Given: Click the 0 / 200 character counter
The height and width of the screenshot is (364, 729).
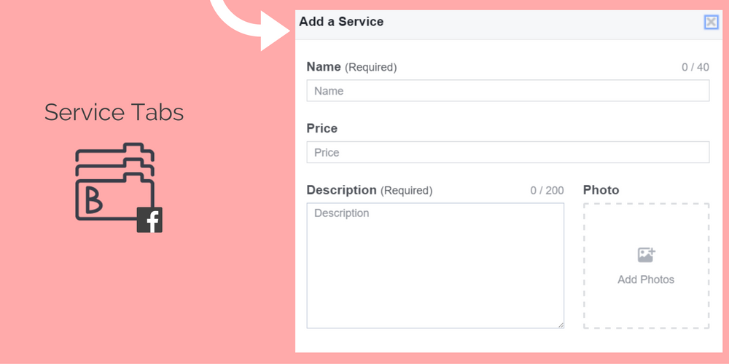Looking at the screenshot, I should click(547, 190).
